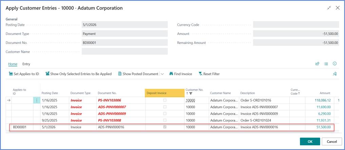Click the Set Applies-to ID action

click(24, 74)
